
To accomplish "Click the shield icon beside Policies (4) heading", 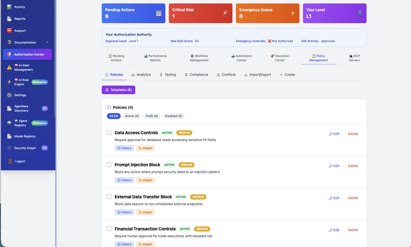I will pos(109,108).
